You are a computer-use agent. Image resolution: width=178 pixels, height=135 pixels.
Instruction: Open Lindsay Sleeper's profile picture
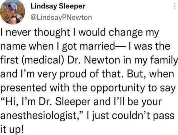pyautogui.click(x=12, y=12)
